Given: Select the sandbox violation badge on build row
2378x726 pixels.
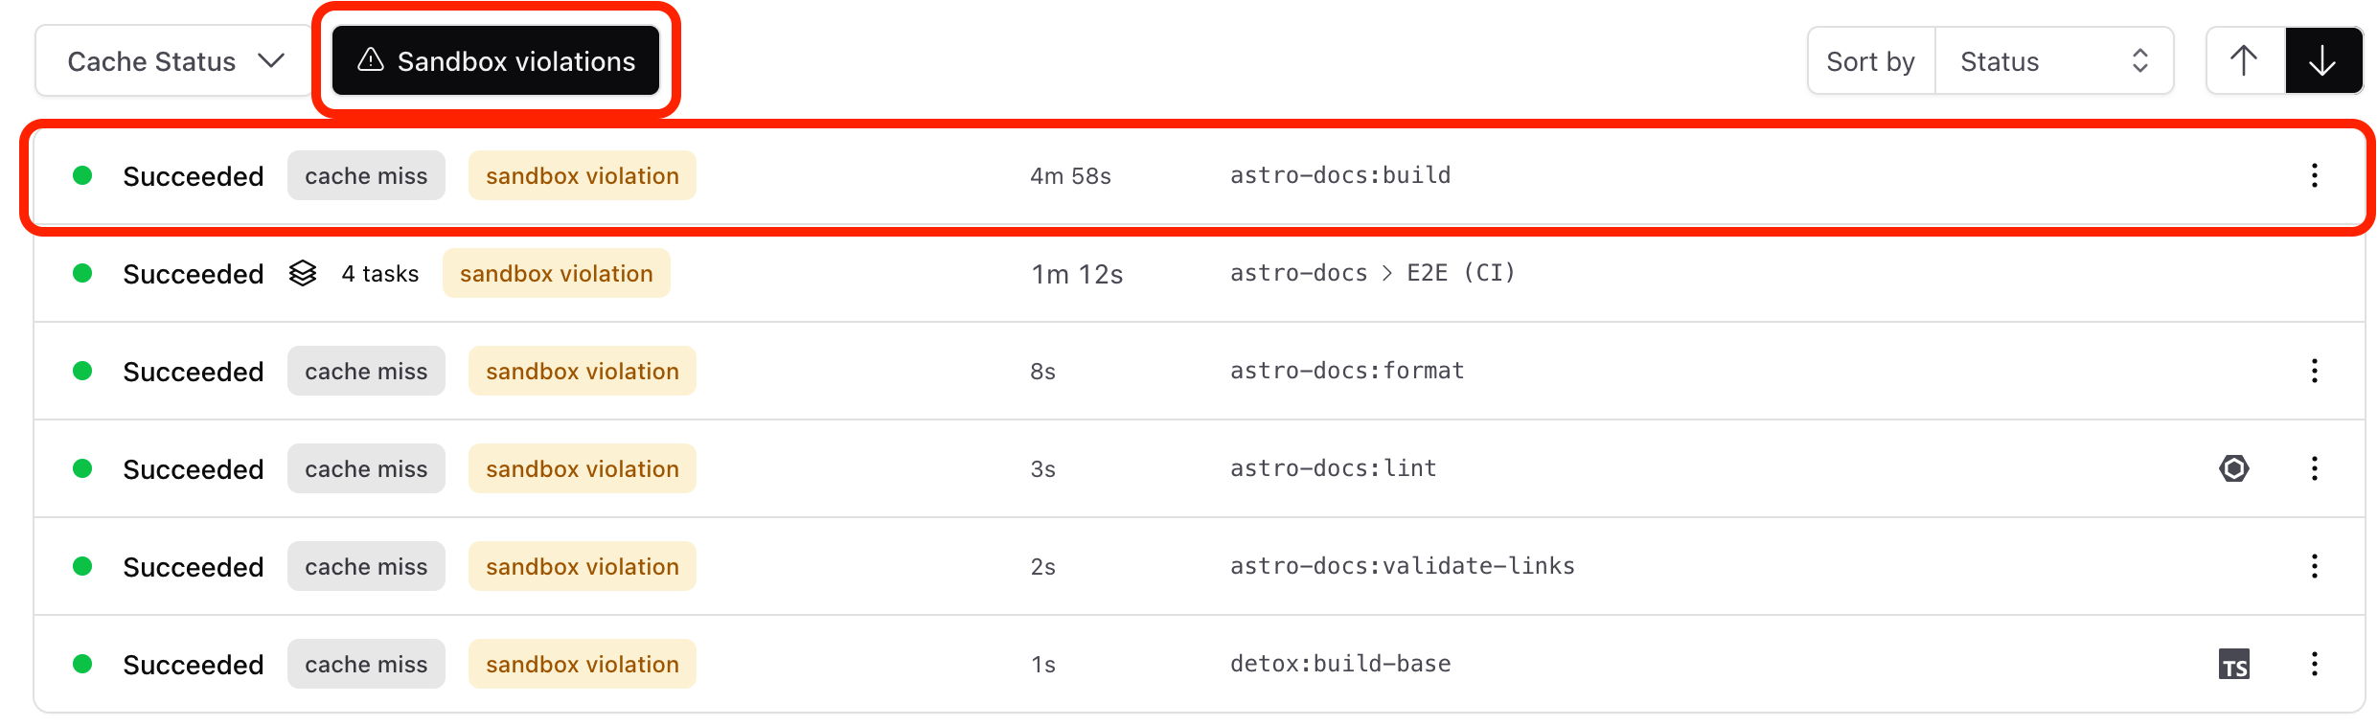Looking at the screenshot, I should coord(582,175).
